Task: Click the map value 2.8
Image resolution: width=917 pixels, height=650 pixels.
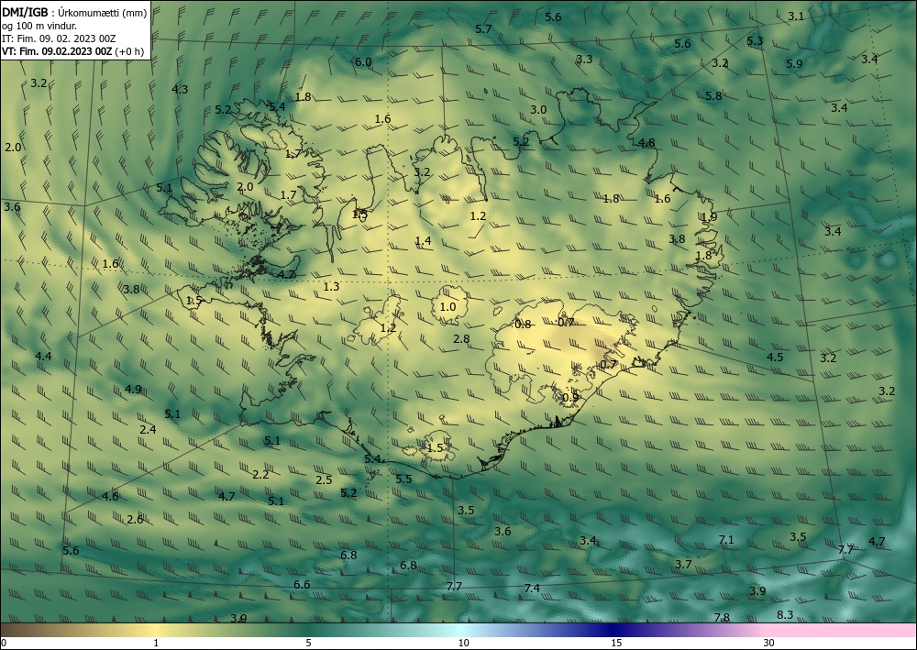Action: 461,339
